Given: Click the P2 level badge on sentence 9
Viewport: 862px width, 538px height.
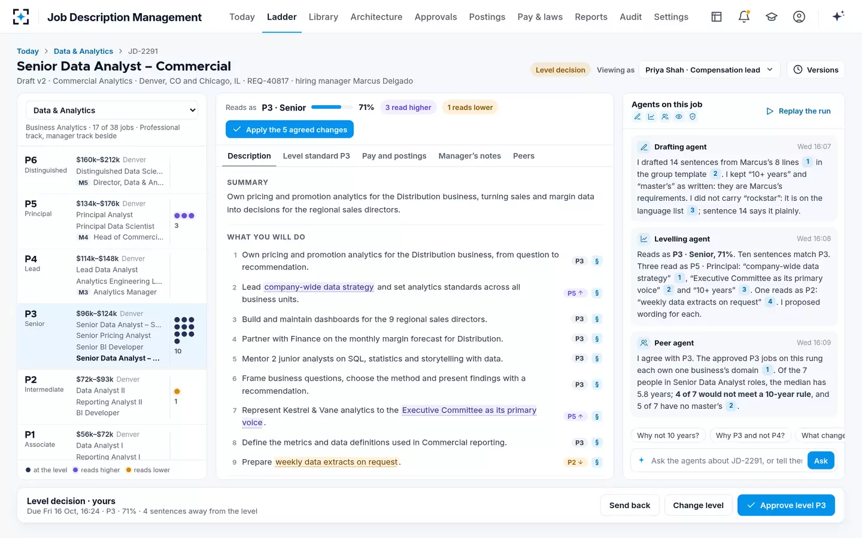Looking at the screenshot, I should click(x=575, y=462).
